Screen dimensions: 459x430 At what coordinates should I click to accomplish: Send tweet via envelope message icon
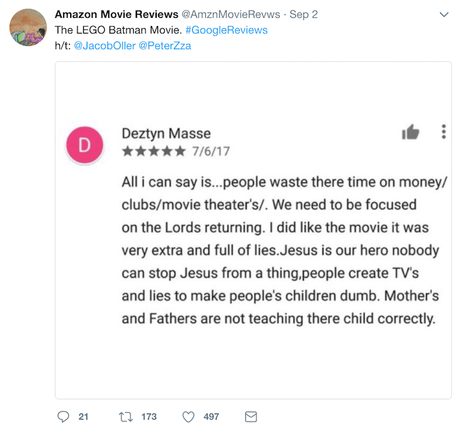(x=250, y=416)
